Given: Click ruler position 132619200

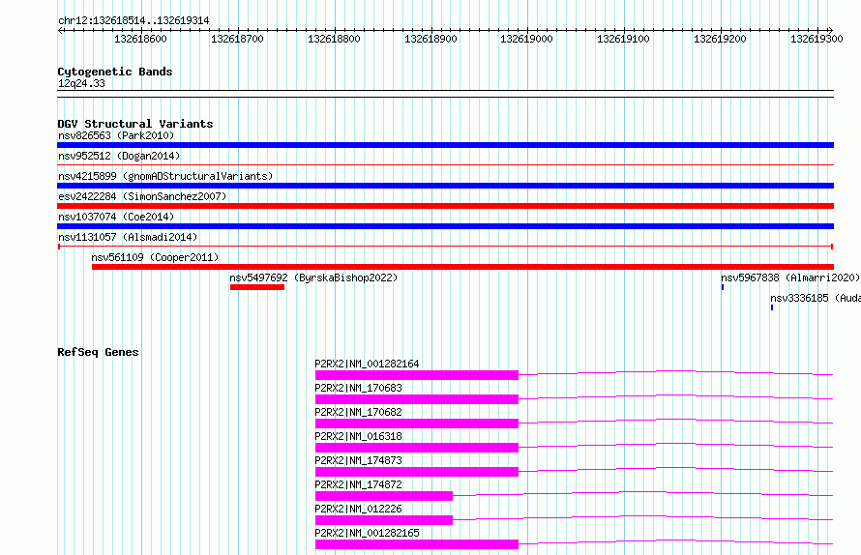Looking at the screenshot, I should click(720, 39).
